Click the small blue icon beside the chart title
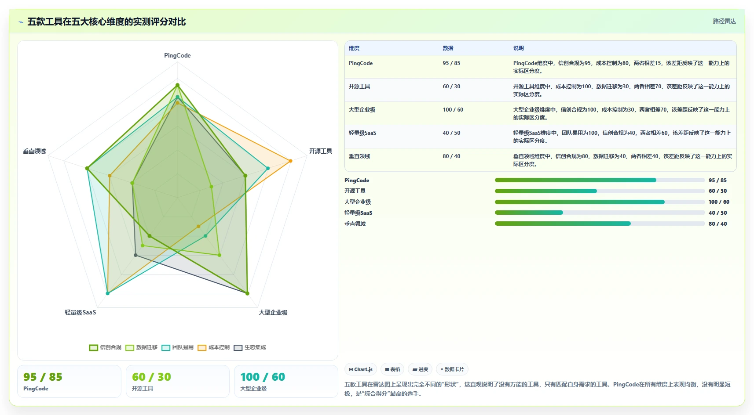This screenshot has width=754, height=415. point(21,22)
